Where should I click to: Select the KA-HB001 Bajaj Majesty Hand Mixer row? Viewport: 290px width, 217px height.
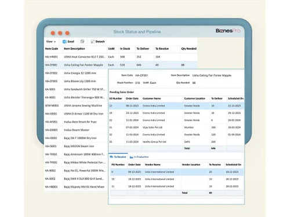tap(76, 187)
